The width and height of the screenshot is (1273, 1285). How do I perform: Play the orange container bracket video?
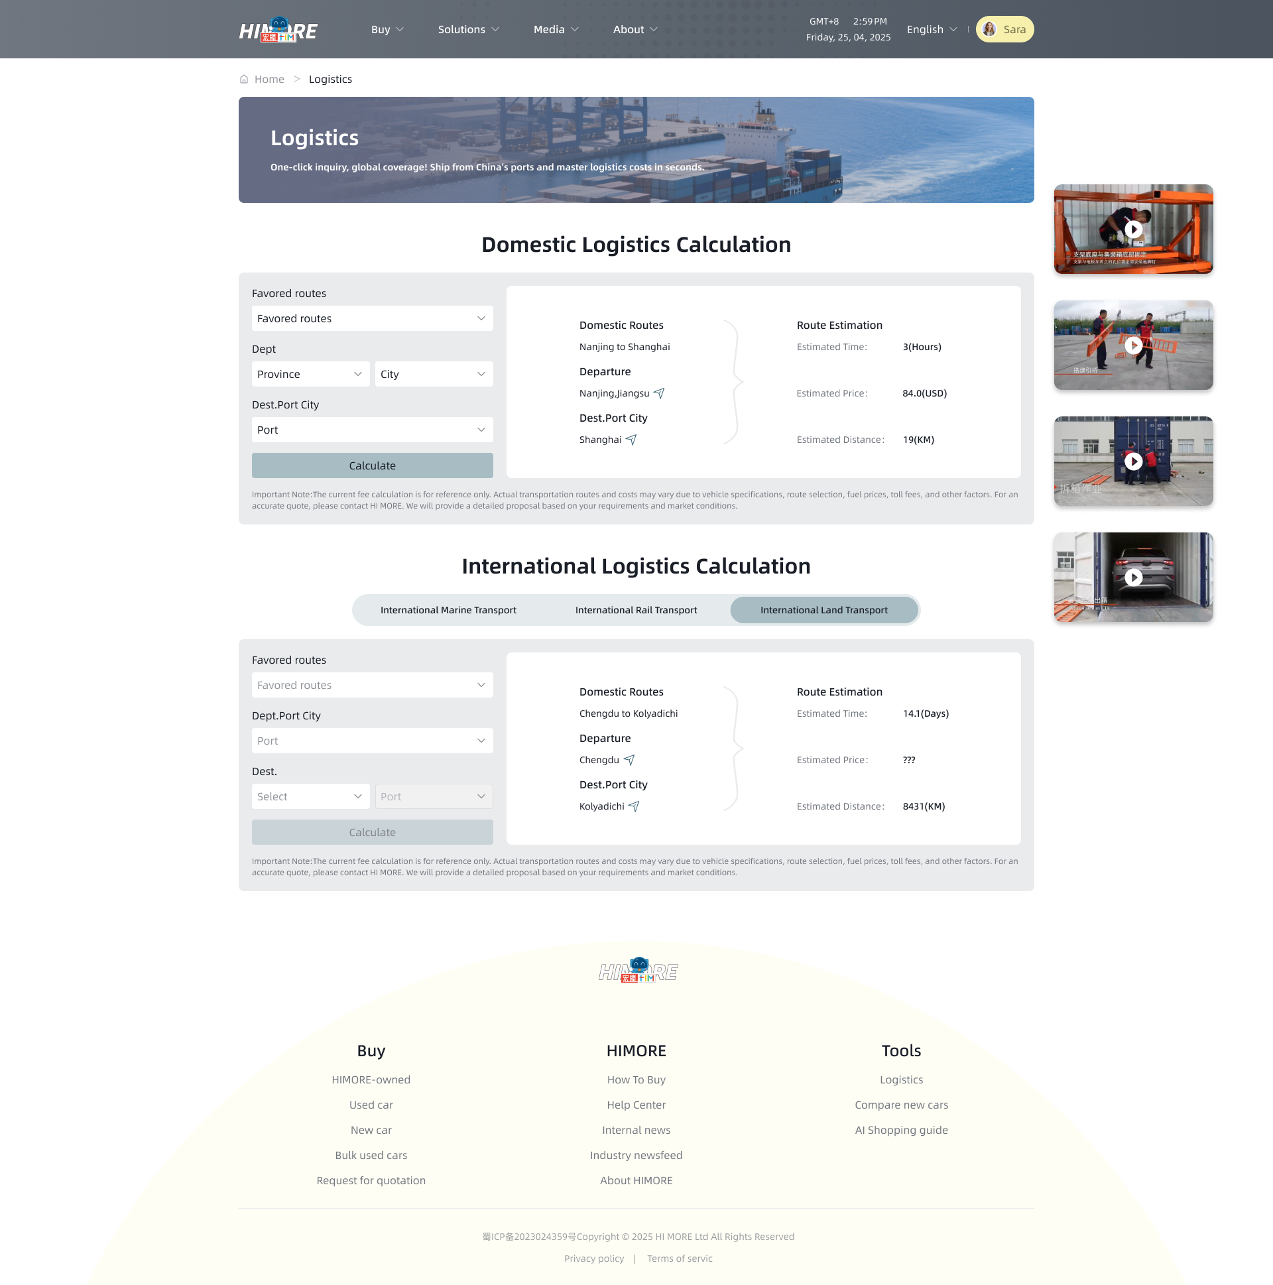[1133, 229]
